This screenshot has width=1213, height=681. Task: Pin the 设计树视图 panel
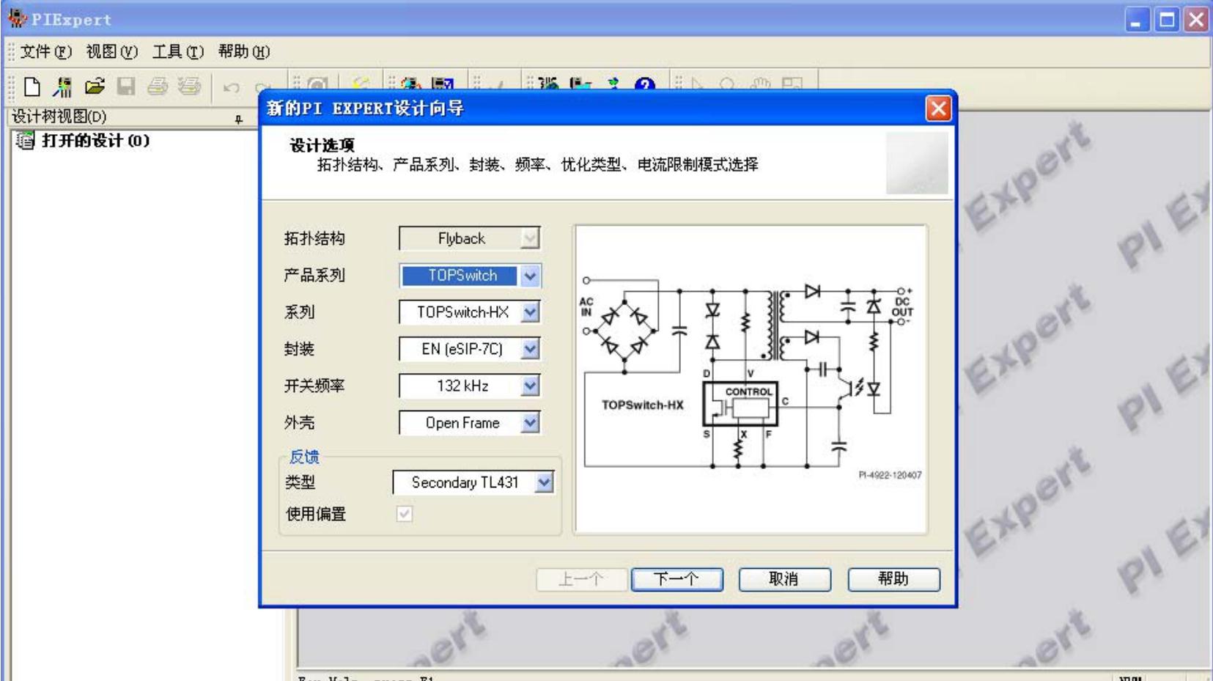pos(239,119)
